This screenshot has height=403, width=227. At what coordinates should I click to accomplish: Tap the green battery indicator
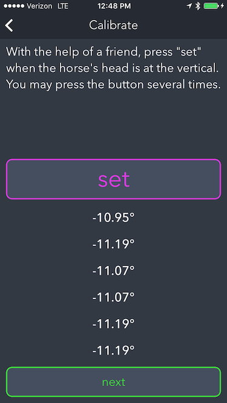211,6
